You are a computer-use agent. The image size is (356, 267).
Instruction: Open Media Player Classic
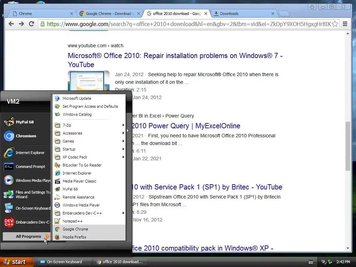(x=89, y=181)
